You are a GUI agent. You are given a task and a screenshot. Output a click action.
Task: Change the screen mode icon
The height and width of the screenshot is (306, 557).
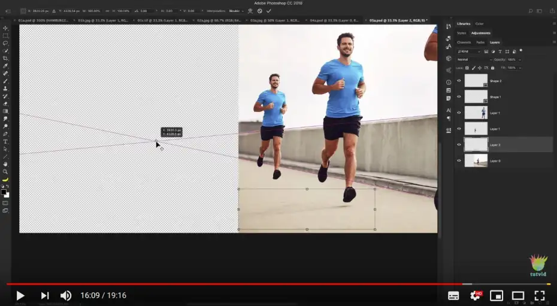5,211
